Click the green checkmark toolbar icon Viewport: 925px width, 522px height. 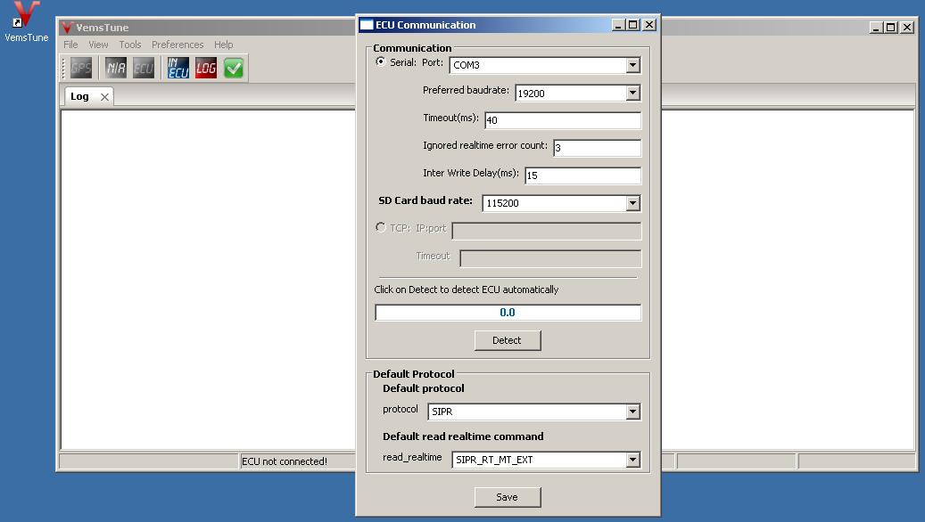(x=234, y=69)
